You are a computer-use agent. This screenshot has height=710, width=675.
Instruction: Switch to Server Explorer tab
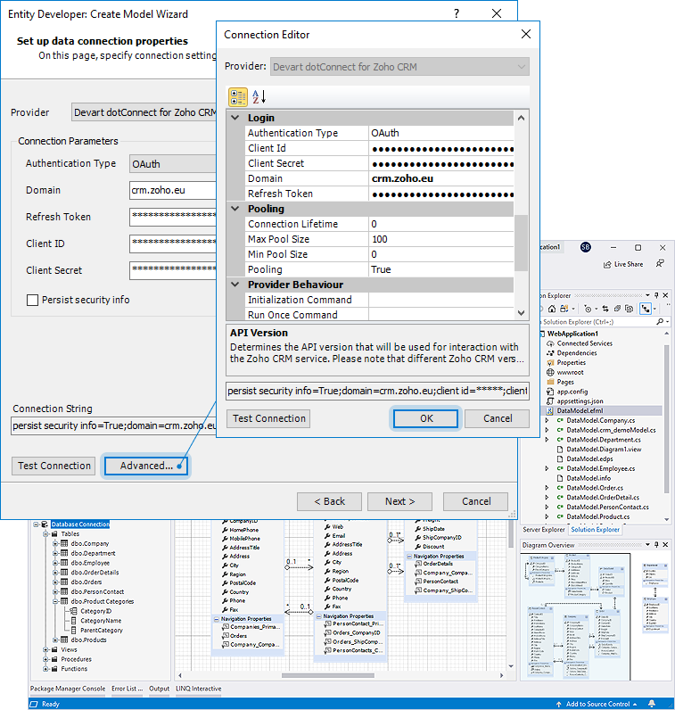coord(544,529)
